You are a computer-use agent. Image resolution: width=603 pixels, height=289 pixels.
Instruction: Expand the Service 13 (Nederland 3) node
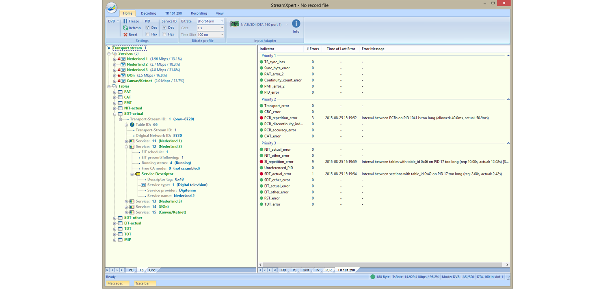[126, 201]
